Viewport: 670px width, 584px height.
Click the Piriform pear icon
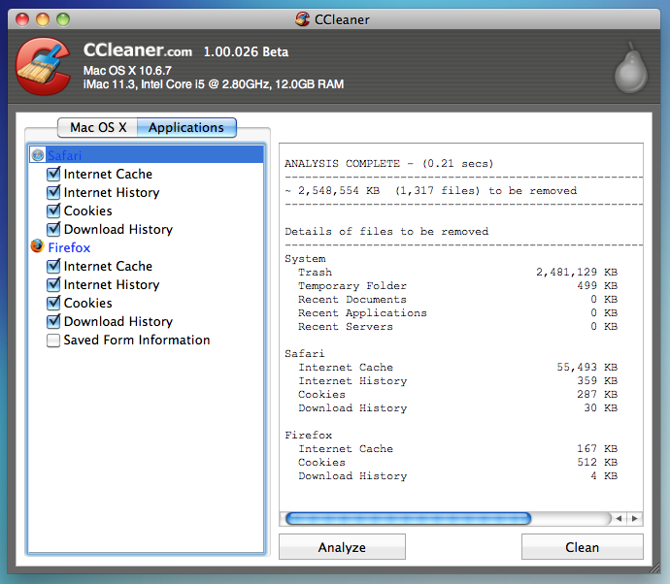click(x=631, y=68)
